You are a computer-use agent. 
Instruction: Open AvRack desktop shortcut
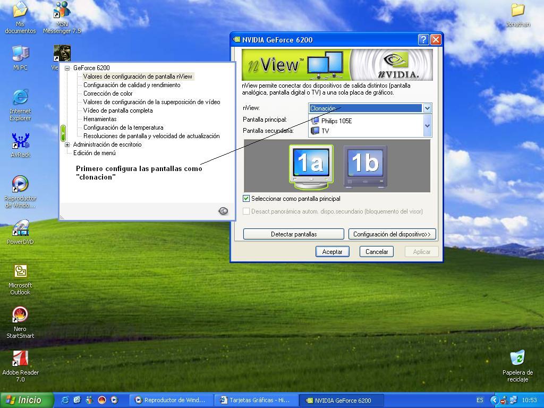(x=20, y=145)
